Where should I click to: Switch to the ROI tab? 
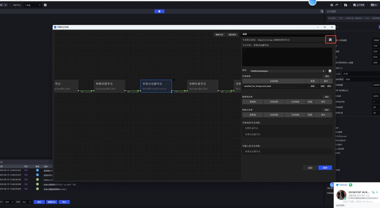367,18
